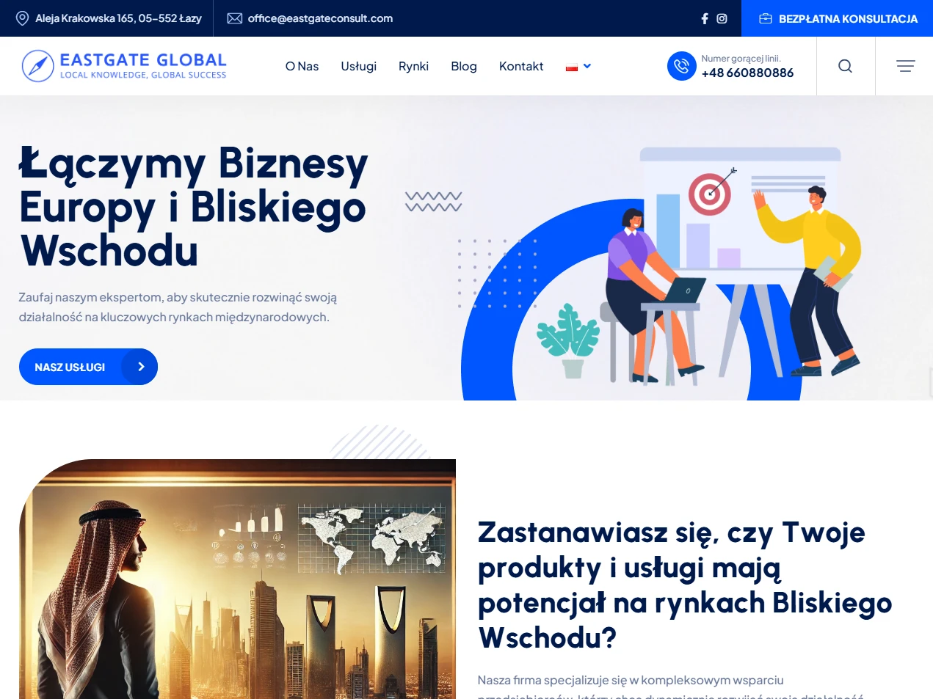This screenshot has height=699, width=933.
Task: Click the envelope email icon
Action: (x=235, y=18)
